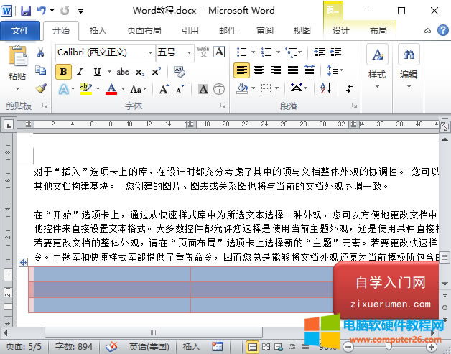Click the Cut scissors icon
Screen dimensions: 451x354
coord(40,52)
